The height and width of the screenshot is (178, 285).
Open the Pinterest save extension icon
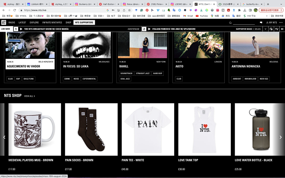(147, 10)
